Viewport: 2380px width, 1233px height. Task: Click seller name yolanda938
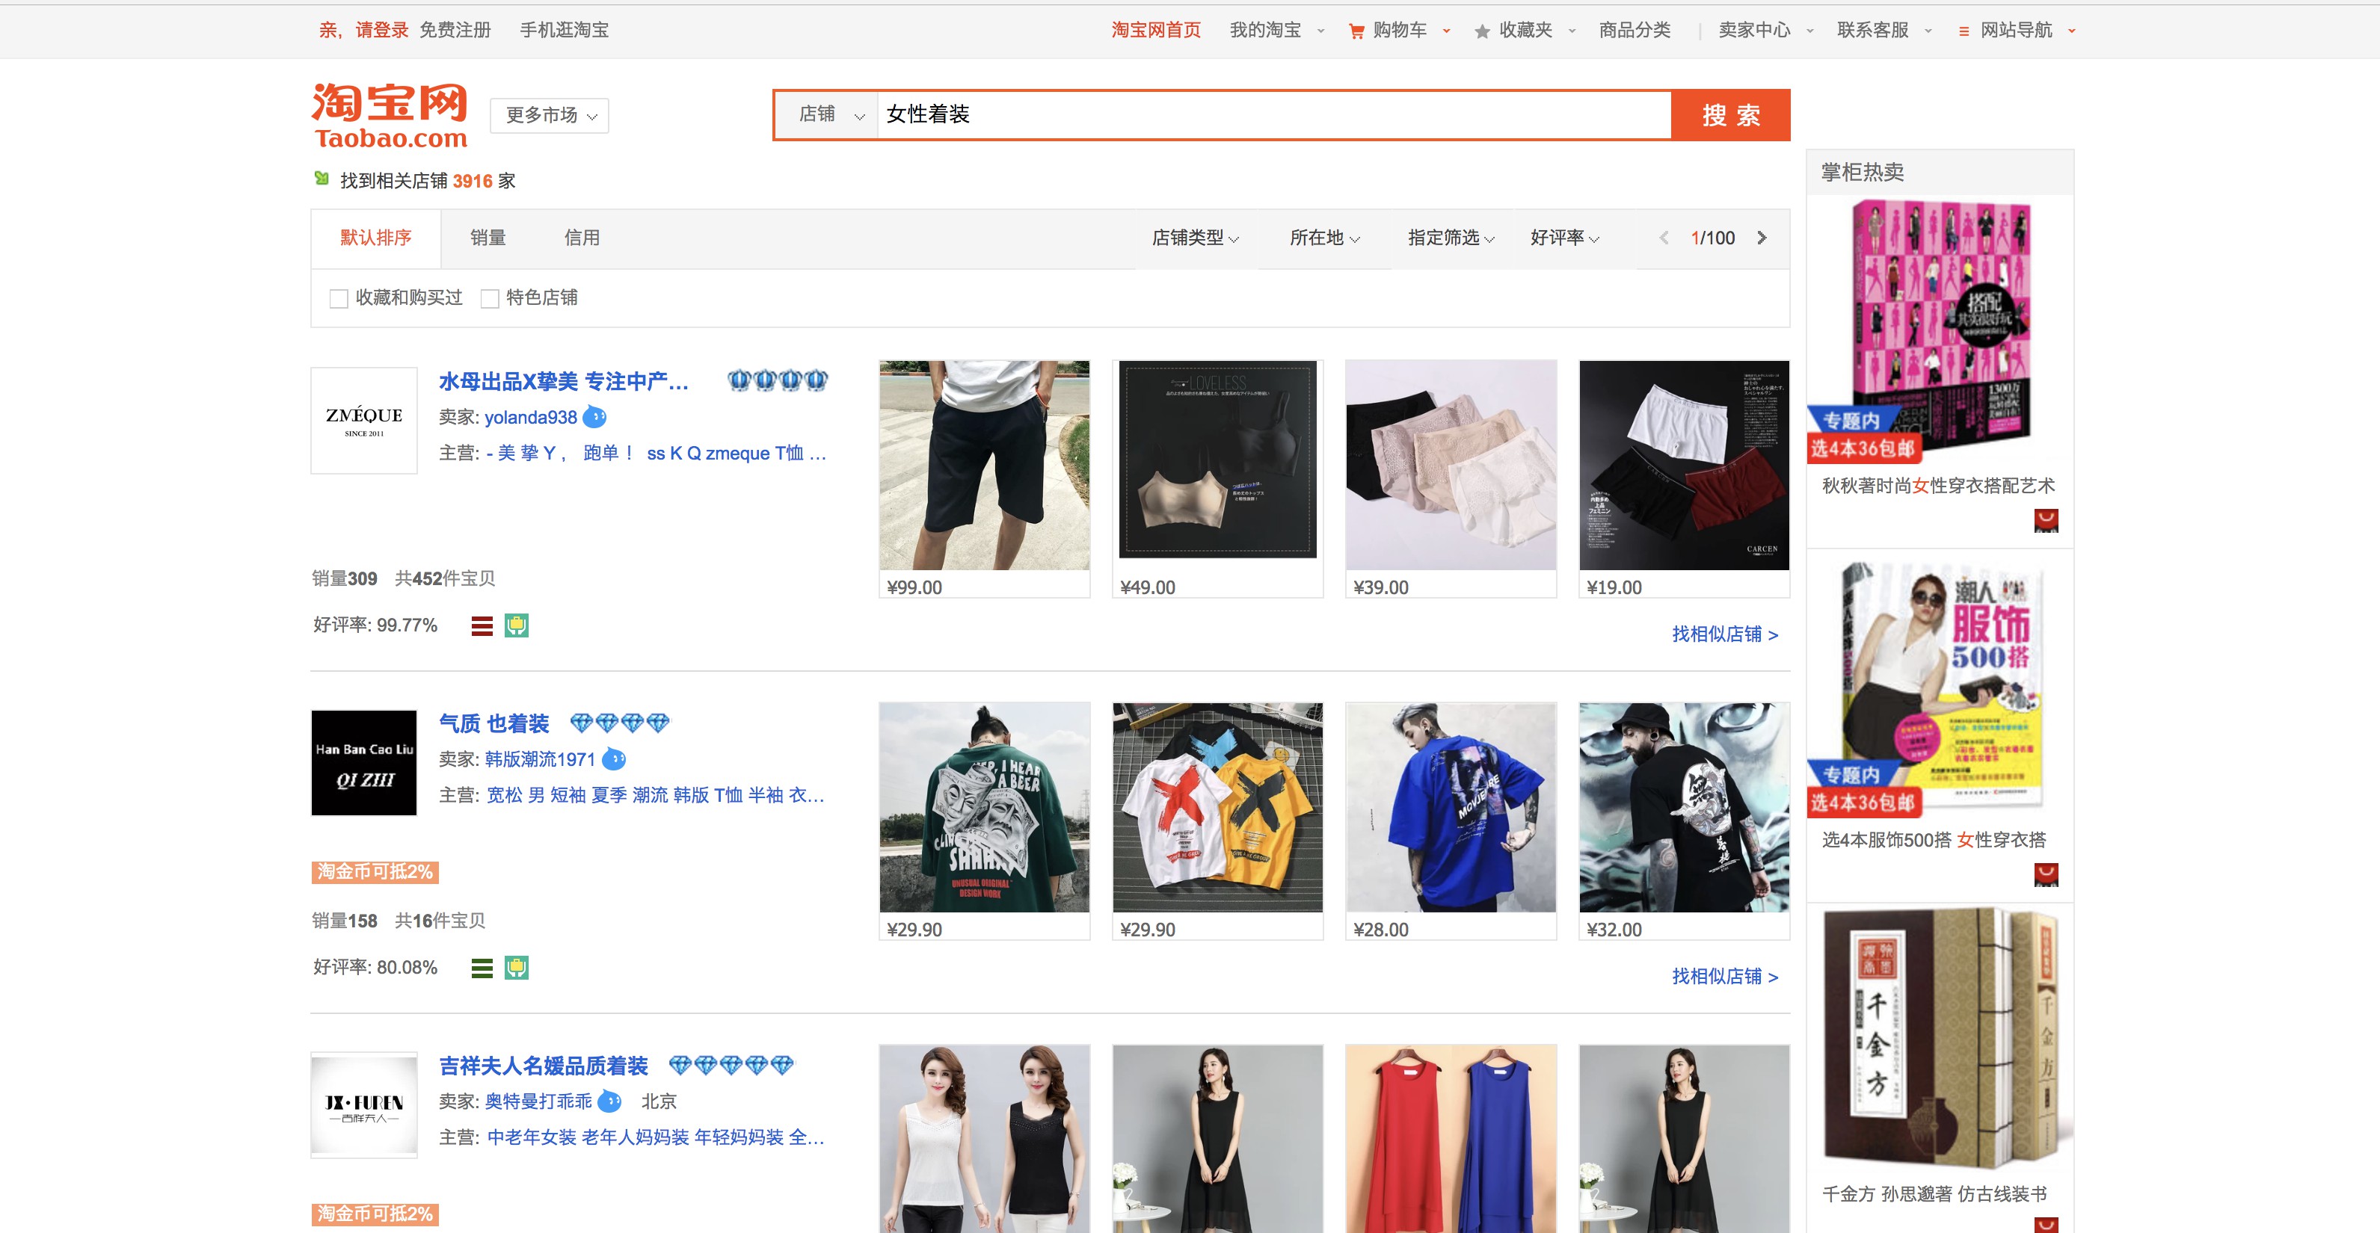(x=530, y=418)
